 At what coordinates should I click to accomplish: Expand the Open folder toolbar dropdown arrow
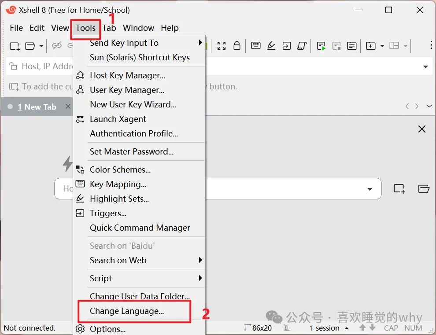tap(41, 46)
